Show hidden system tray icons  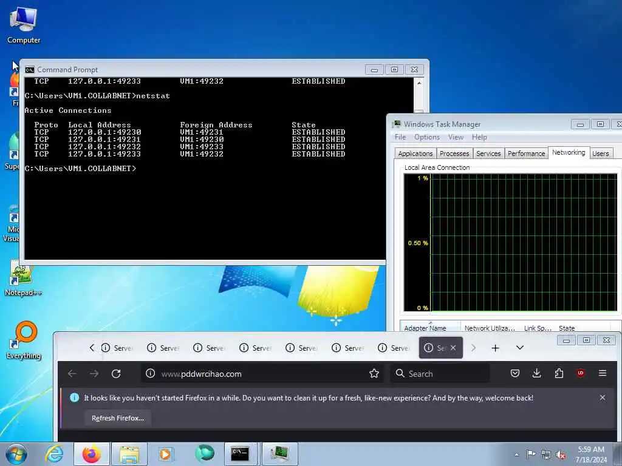(516, 455)
